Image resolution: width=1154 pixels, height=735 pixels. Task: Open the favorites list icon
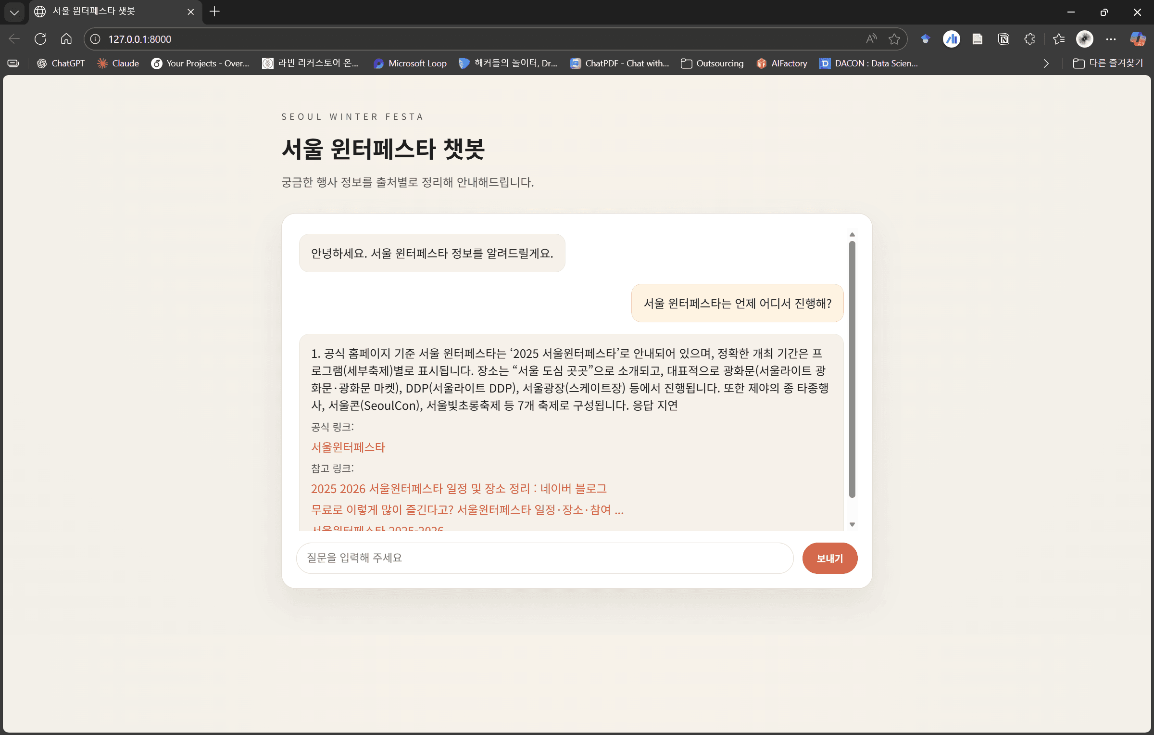pyautogui.click(x=1058, y=39)
